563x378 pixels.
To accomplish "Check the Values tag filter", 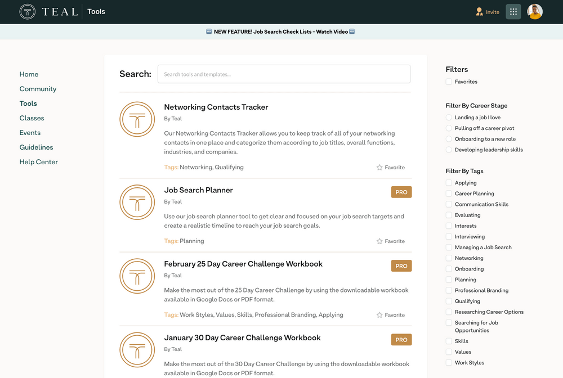I will coord(449,352).
